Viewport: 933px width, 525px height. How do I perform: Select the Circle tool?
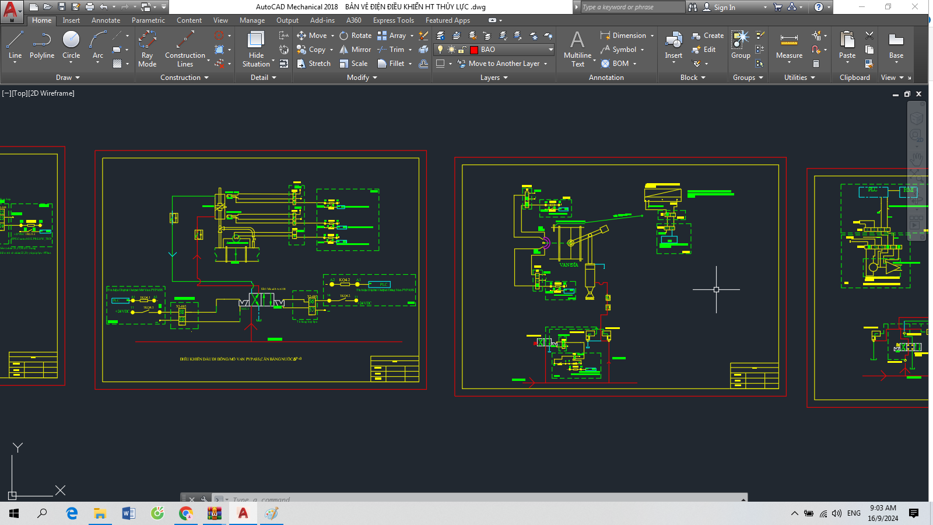coord(71,45)
